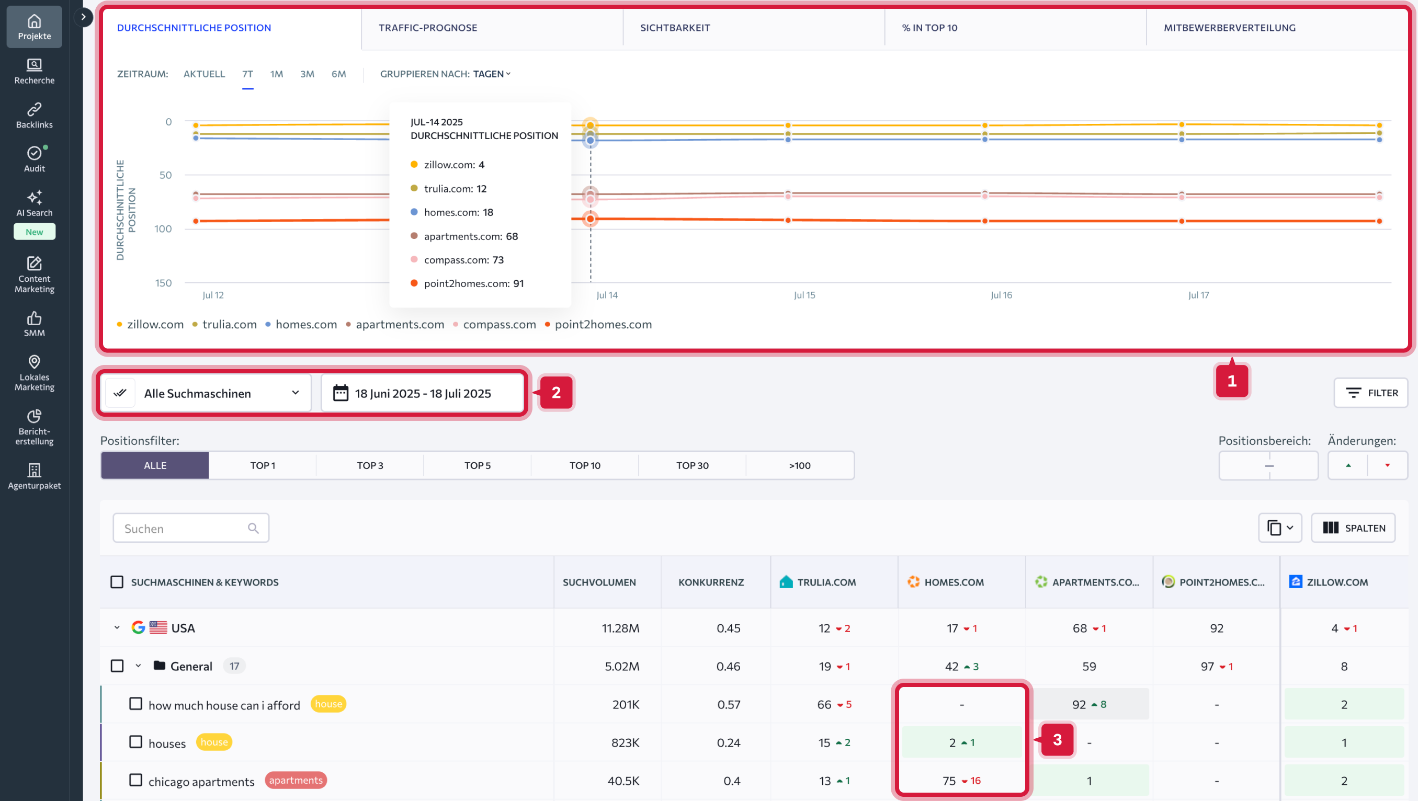Viewport: 1418px width, 801px height.
Task: Open the Spalten column settings
Action: 1353,528
